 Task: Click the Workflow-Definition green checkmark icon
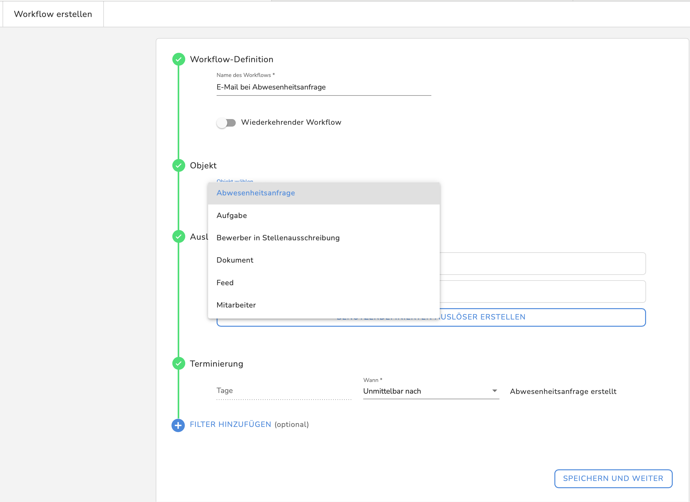(x=179, y=59)
